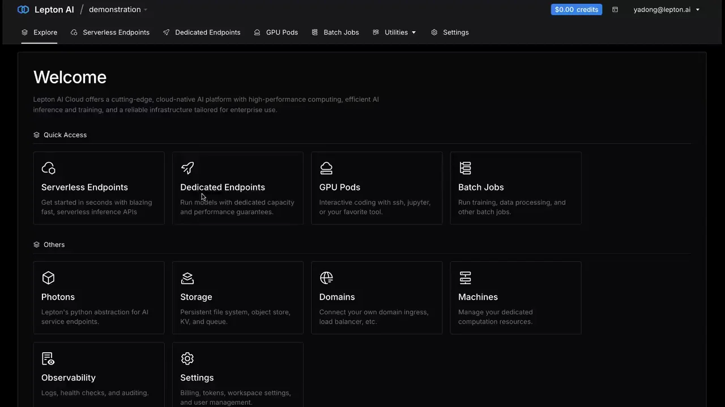
Task: Open the demonstration workspace dropdown
Action: point(118,10)
